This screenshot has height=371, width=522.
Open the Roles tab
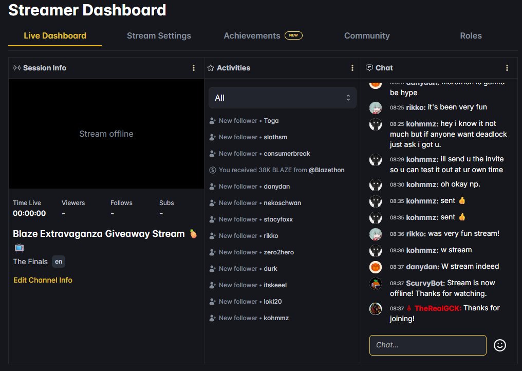tap(471, 35)
